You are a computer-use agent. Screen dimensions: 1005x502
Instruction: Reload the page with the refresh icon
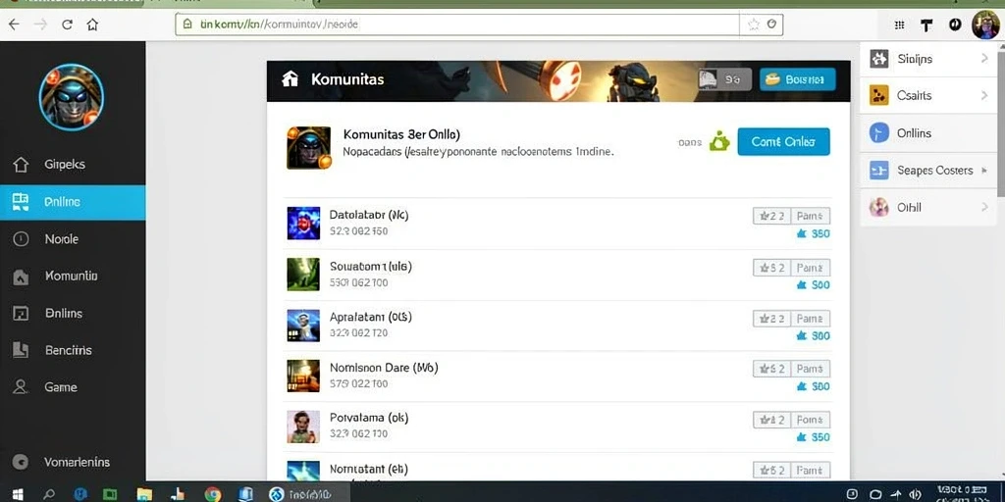pos(67,25)
